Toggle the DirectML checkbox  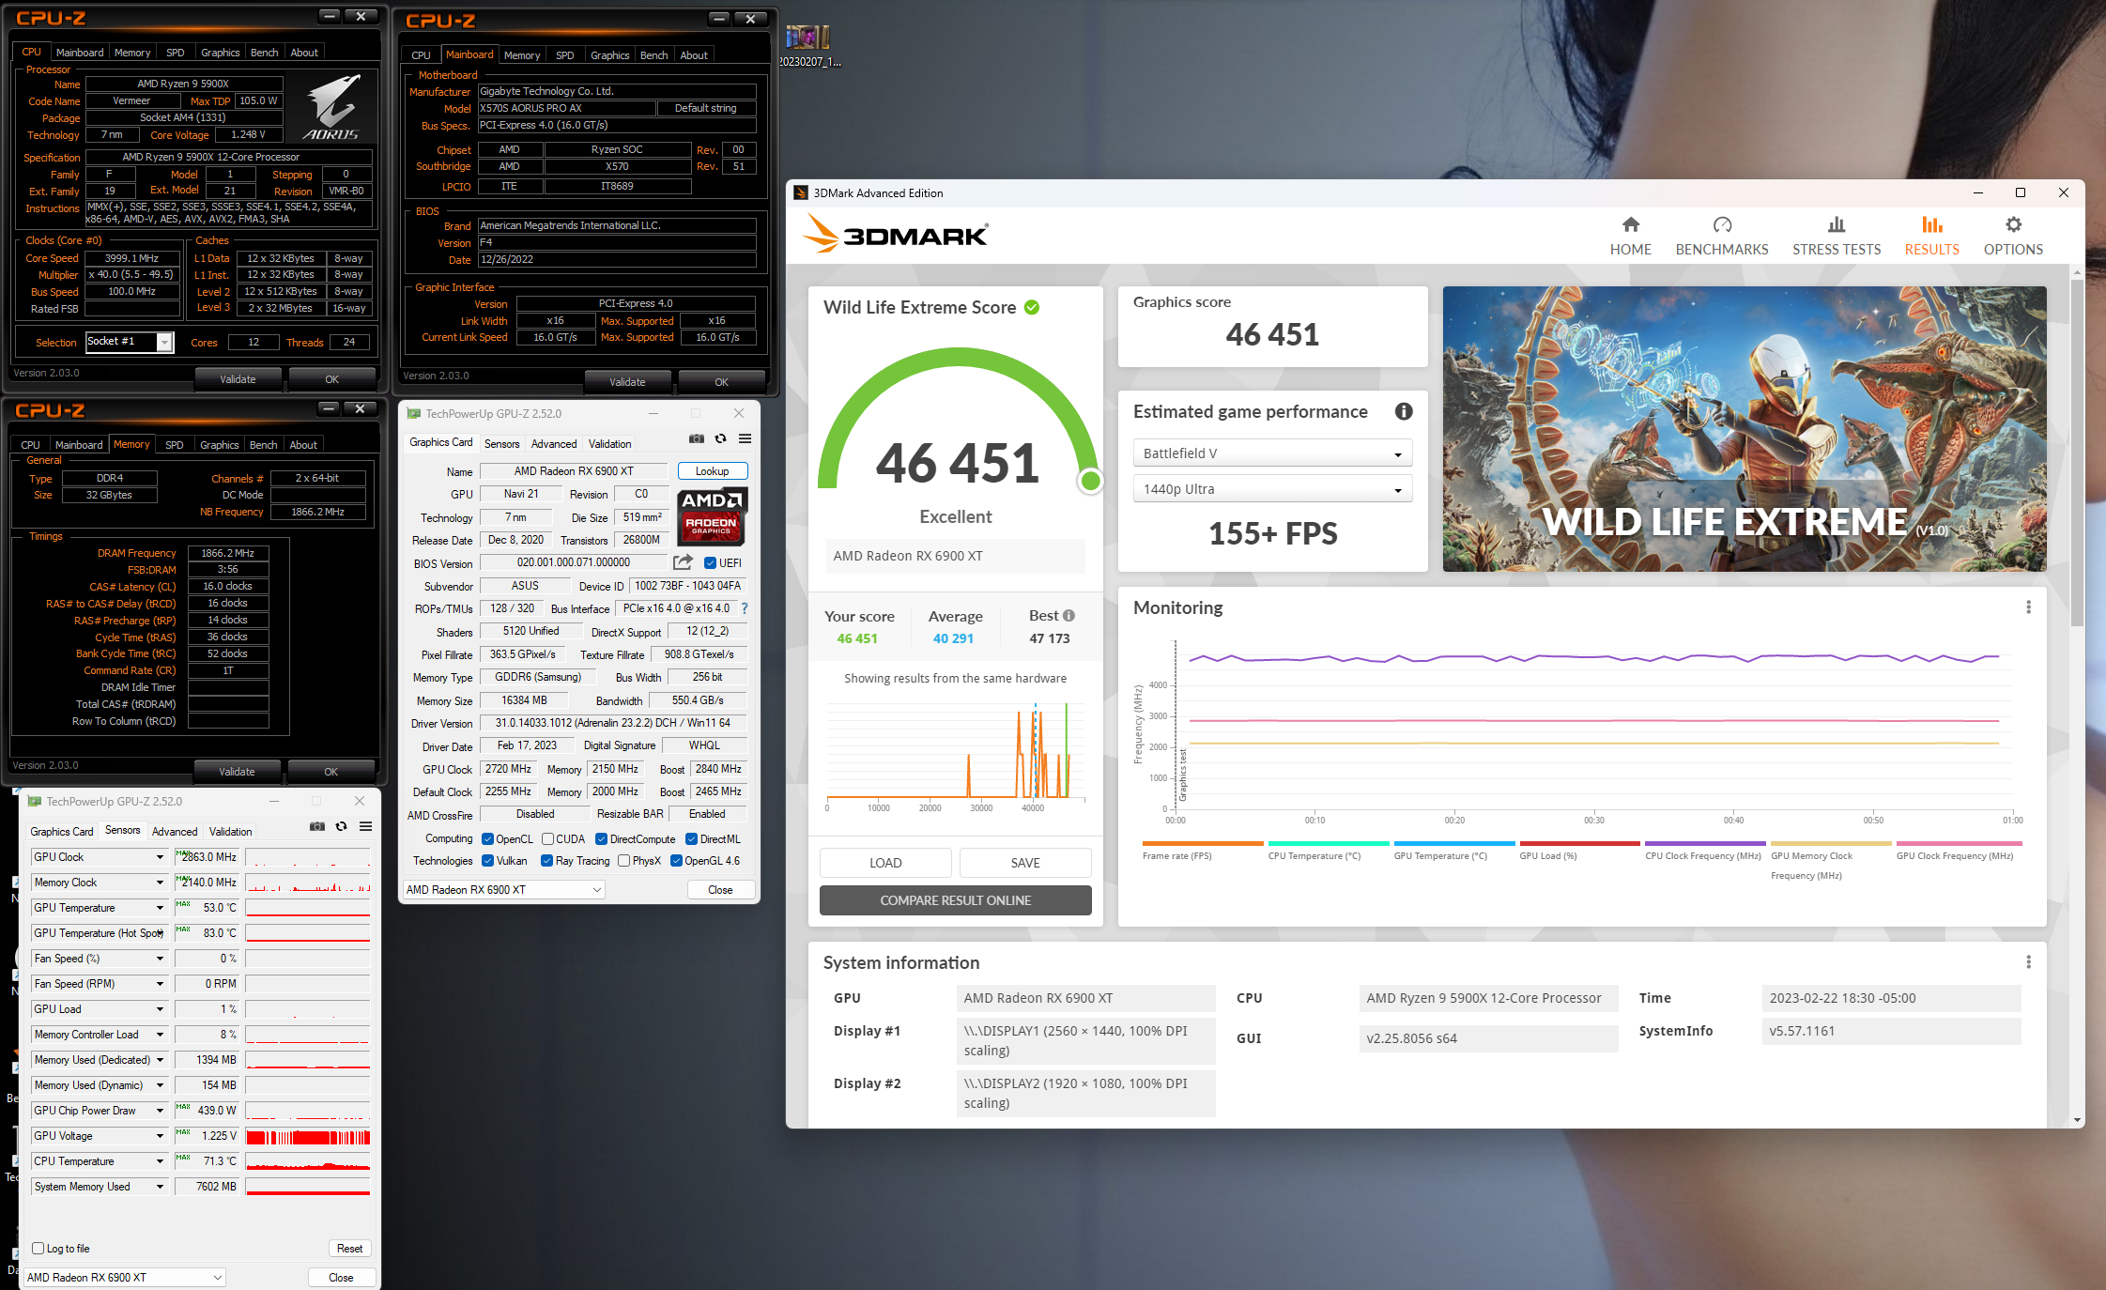tap(691, 839)
